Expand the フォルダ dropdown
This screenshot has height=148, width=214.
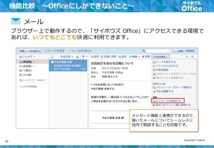click(27, 57)
